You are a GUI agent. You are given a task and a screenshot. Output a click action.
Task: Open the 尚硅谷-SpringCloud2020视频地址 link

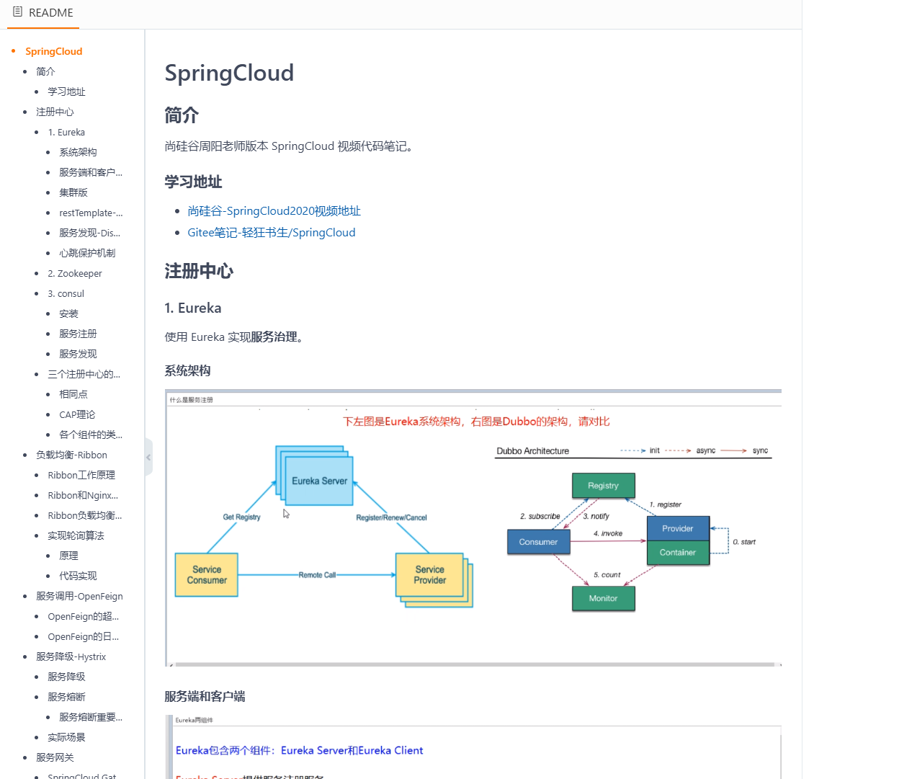(x=274, y=211)
